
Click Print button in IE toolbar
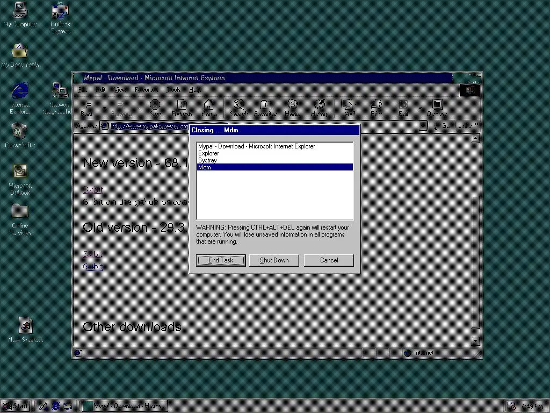click(376, 108)
